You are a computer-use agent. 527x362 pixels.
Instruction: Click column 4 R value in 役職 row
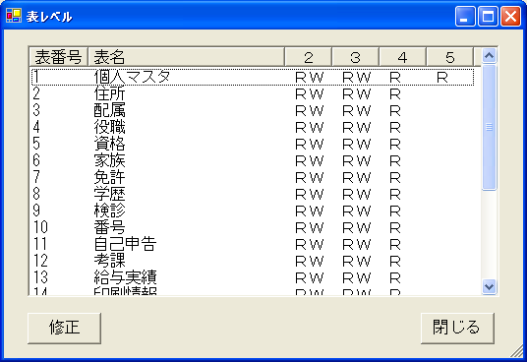click(395, 128)
